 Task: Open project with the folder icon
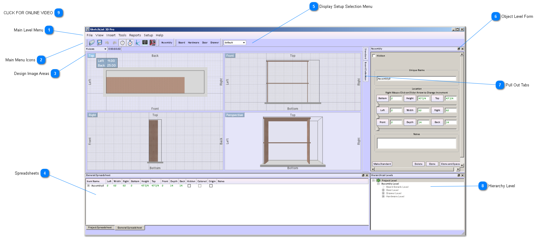[92, 43]
